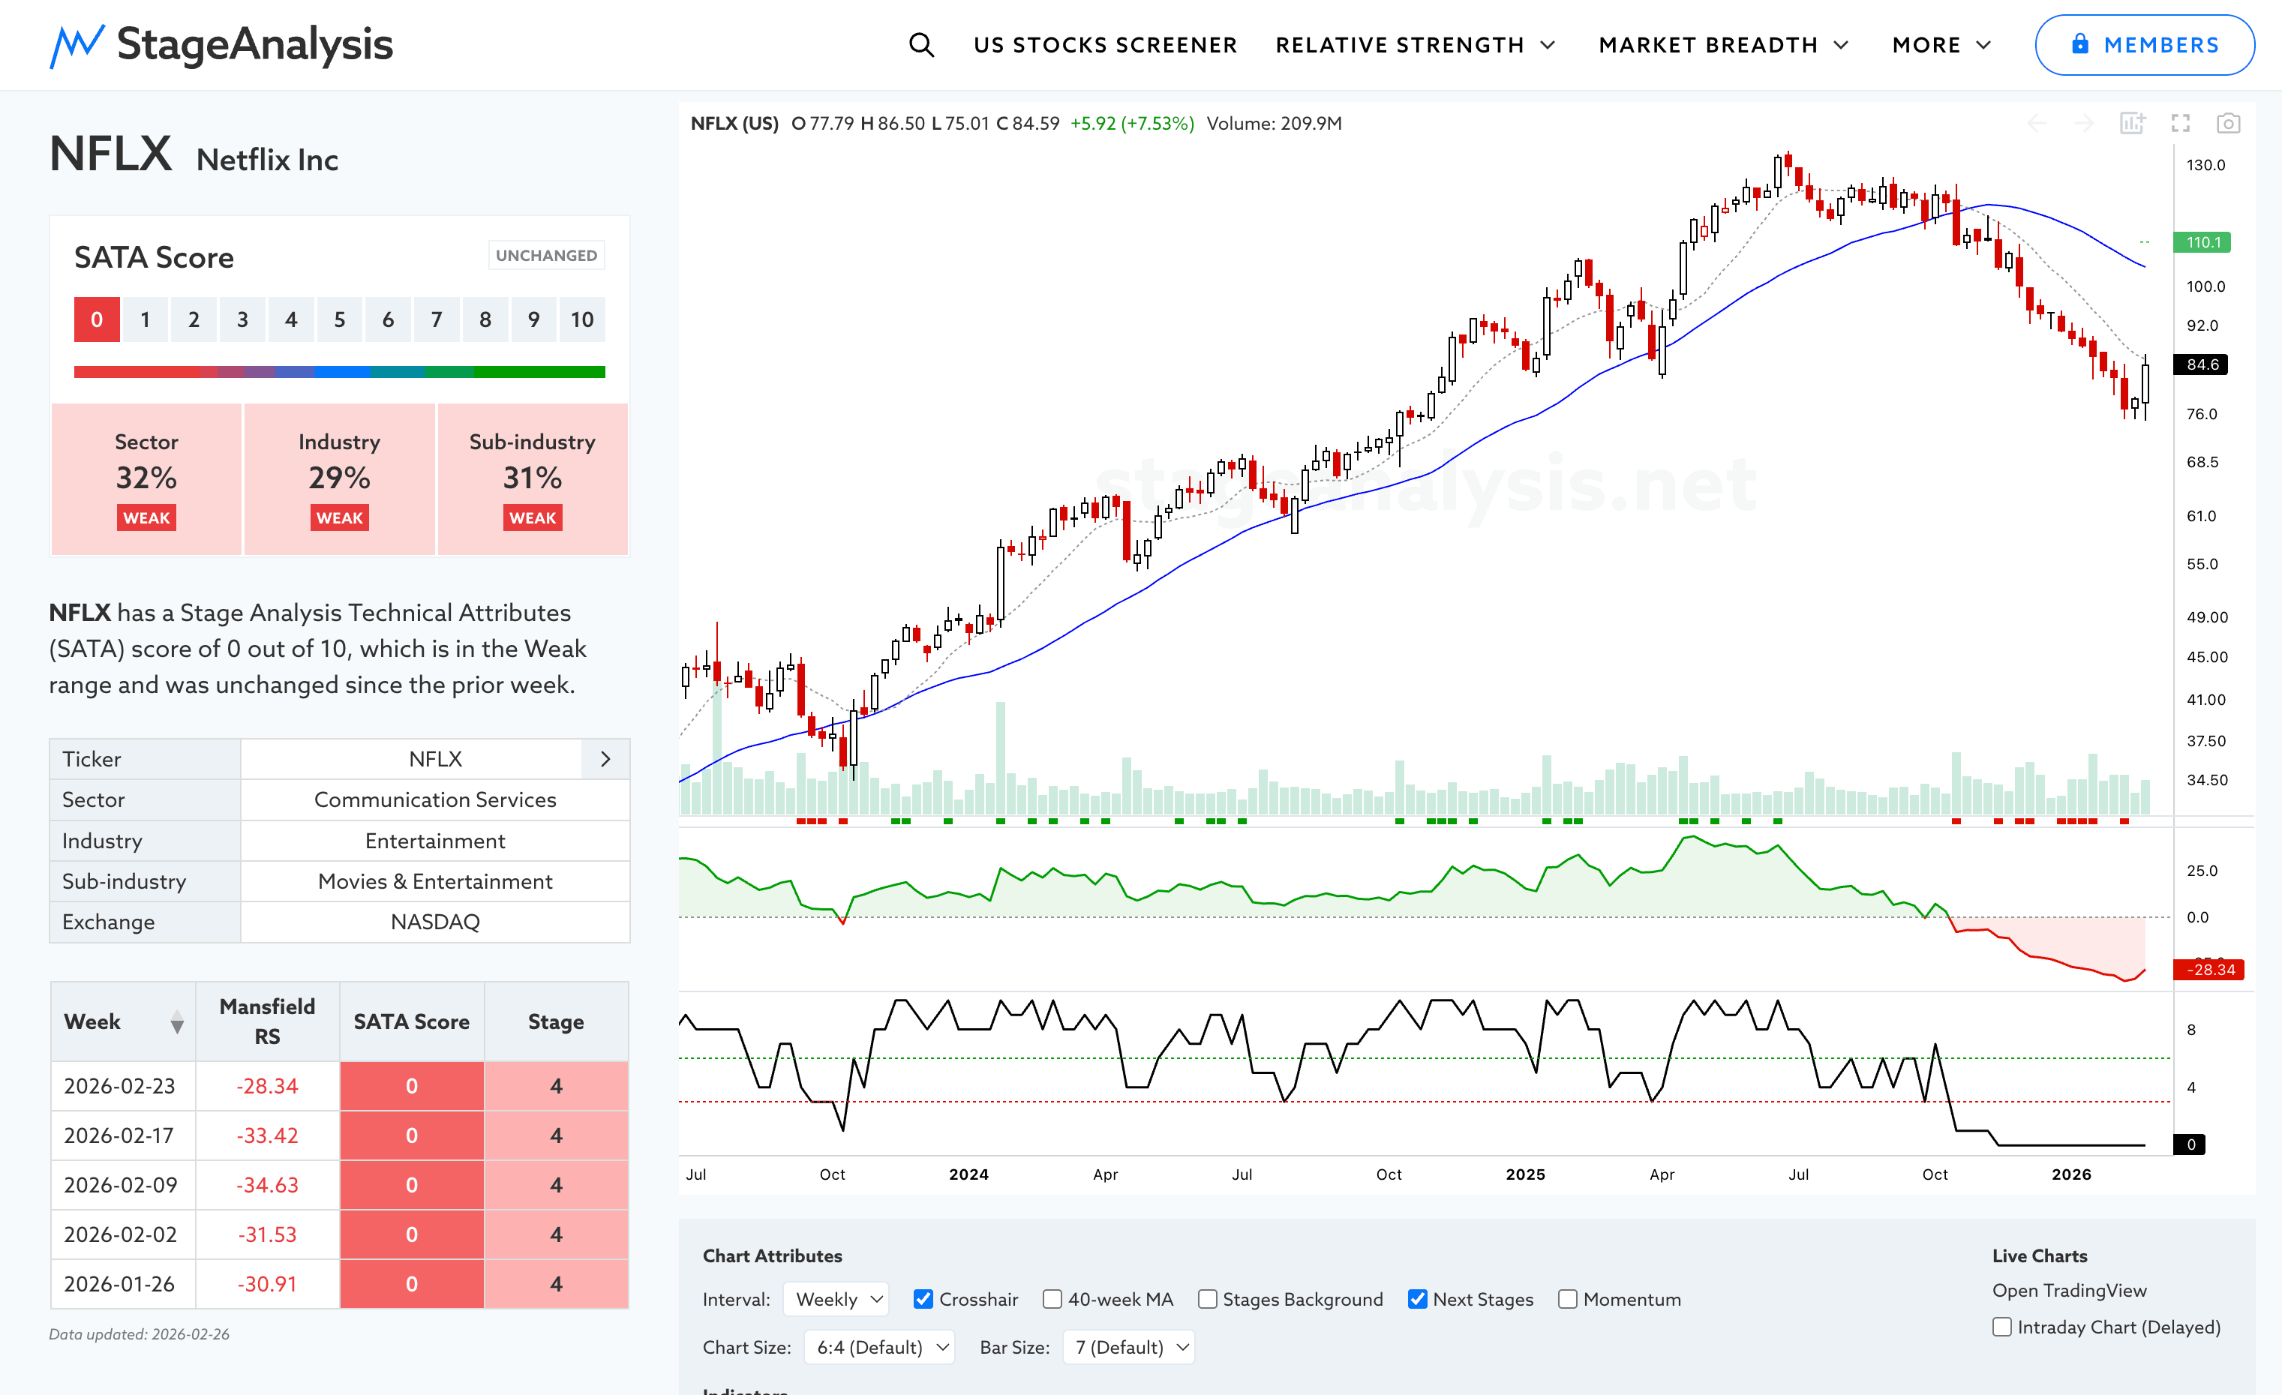This screenshot has height=1395, width=2282.
Task: Expand the NFLX ticker row chevron
Action: tap(605, 759)
